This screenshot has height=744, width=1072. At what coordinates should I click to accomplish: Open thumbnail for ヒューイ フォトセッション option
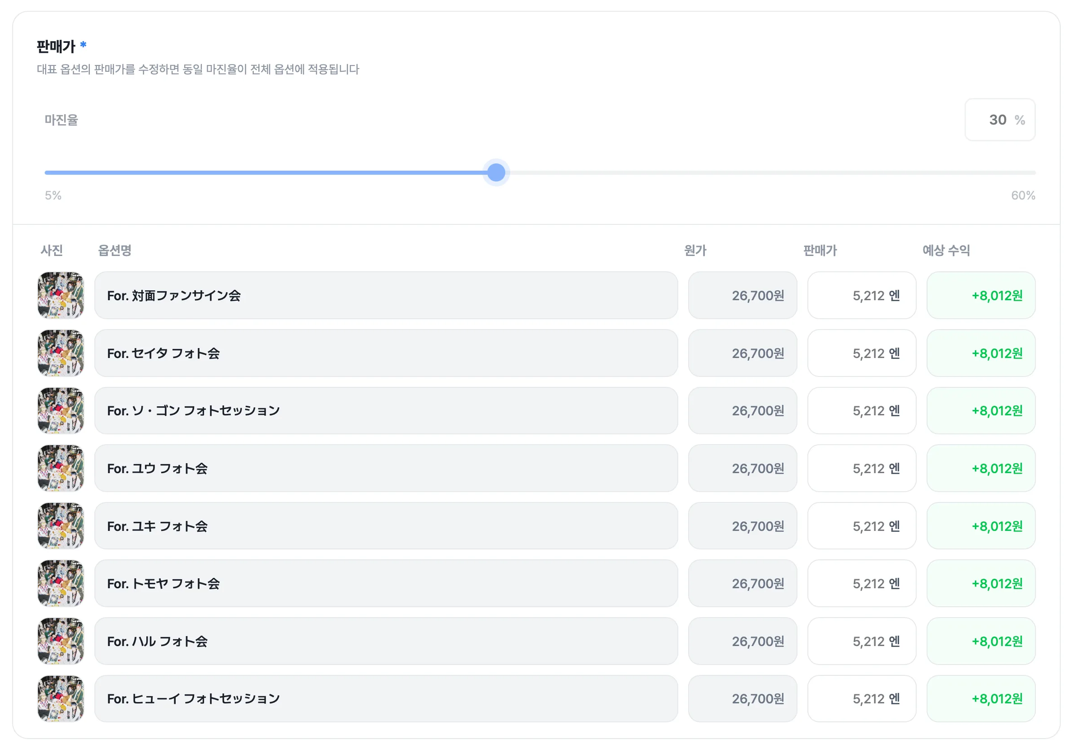[61, 699]
